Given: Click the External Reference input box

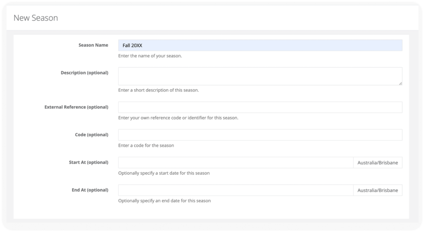Looking at the screenshot, I should [x=260, y=107].
